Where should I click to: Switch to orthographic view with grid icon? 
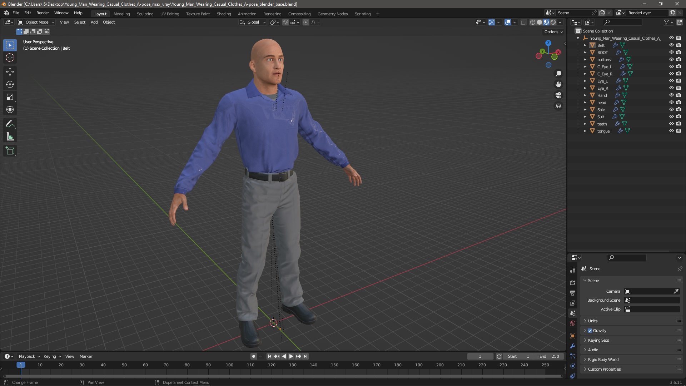click(558, 106)
